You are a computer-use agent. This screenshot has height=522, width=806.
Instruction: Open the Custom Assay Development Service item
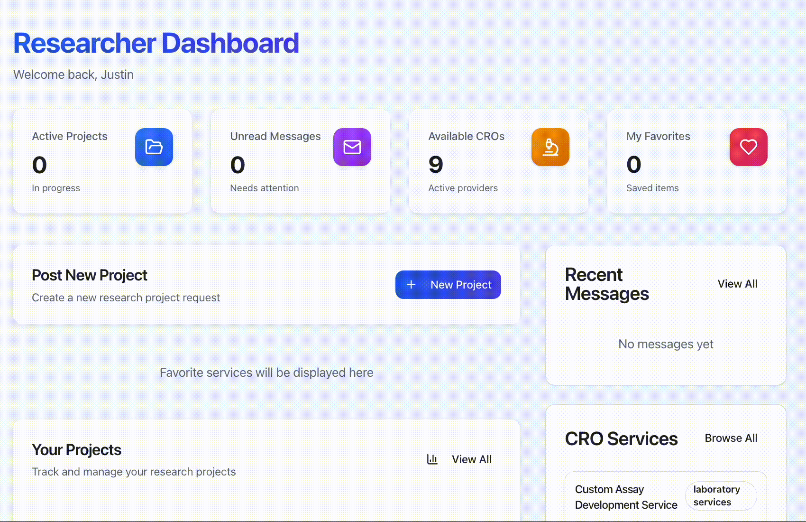click(x=626, y=497)
